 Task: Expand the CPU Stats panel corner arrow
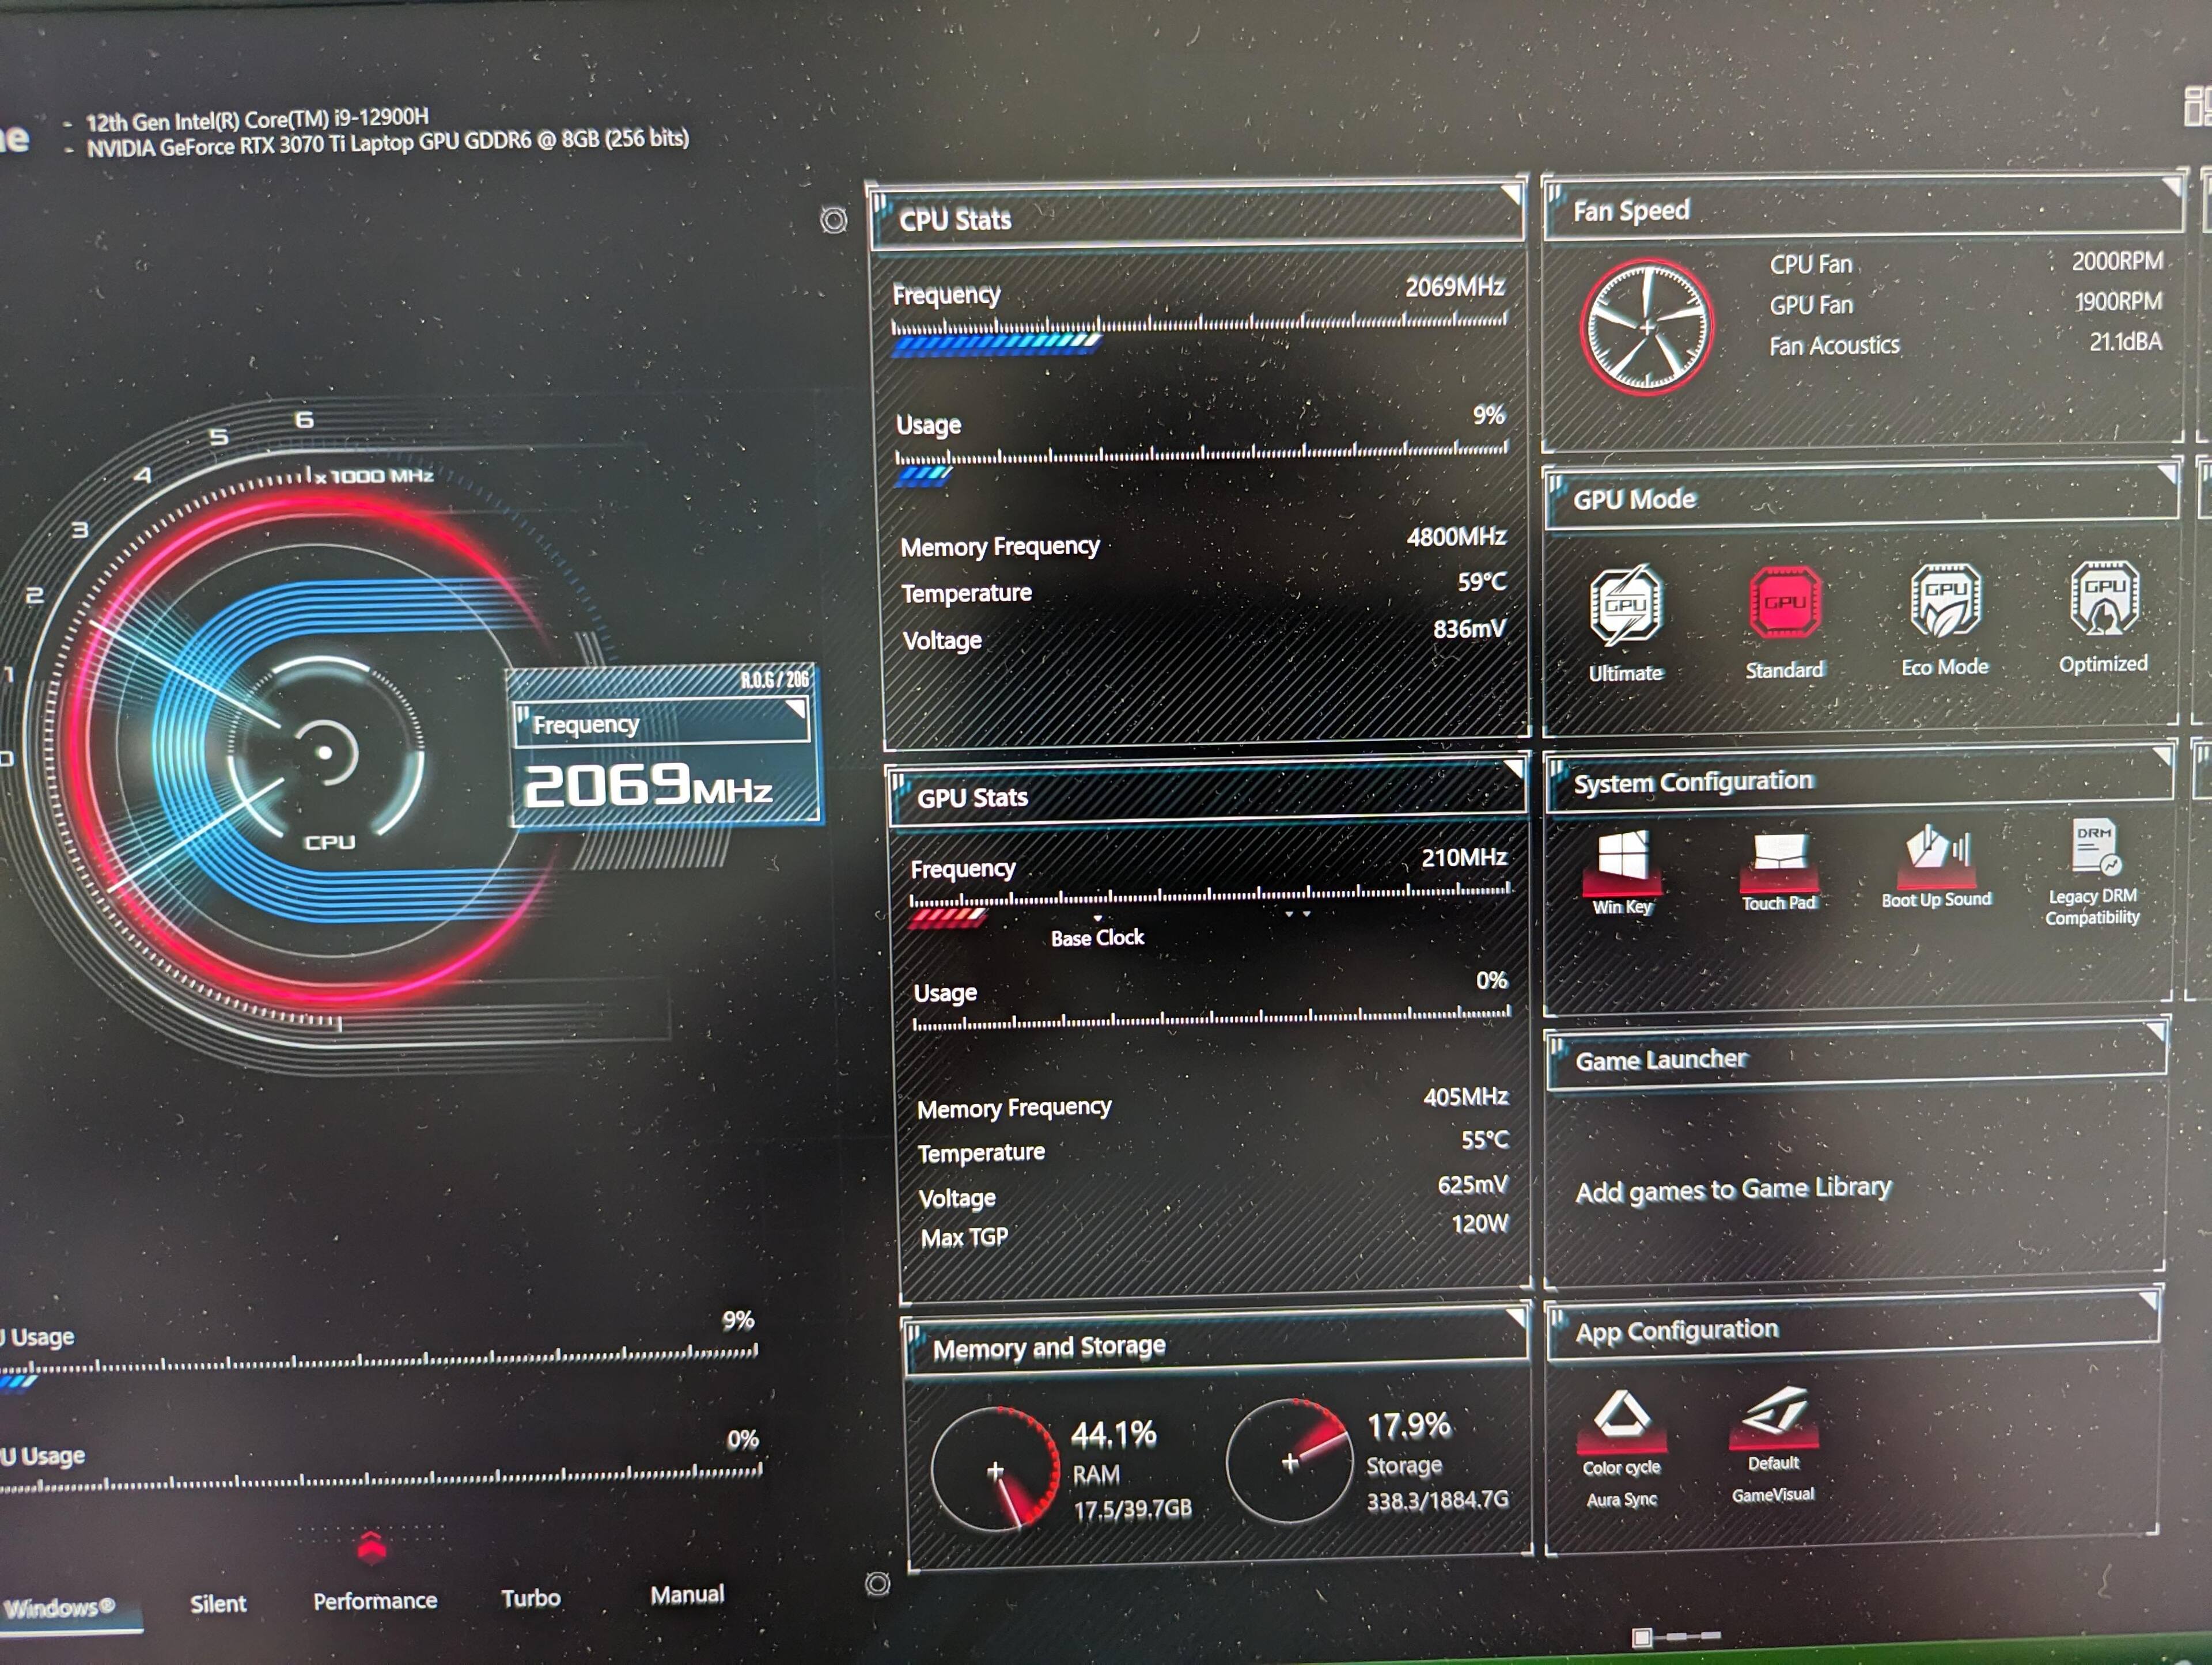pyautogui.click(x=1510, y=193)
